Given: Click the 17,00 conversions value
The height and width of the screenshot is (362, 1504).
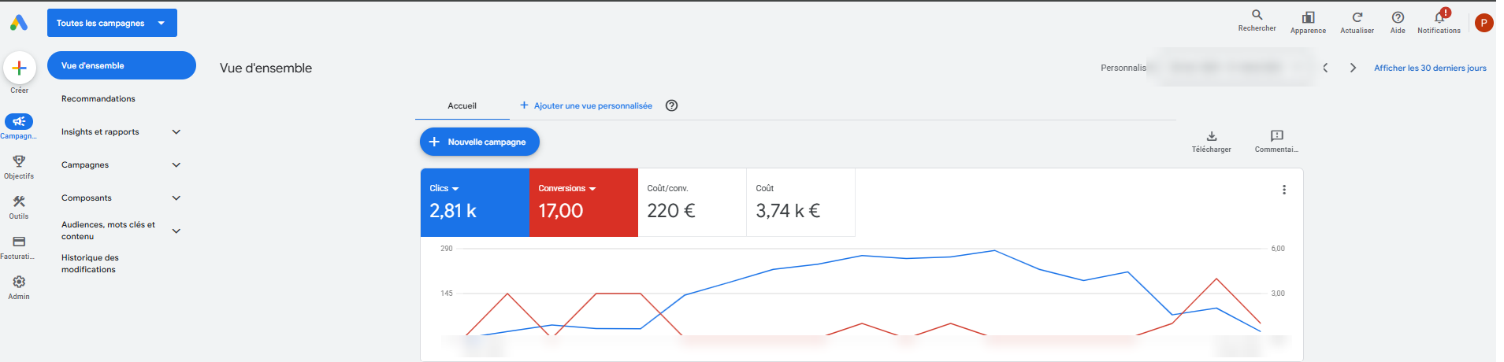Looking at the screenshot, I should pos(561,211).
